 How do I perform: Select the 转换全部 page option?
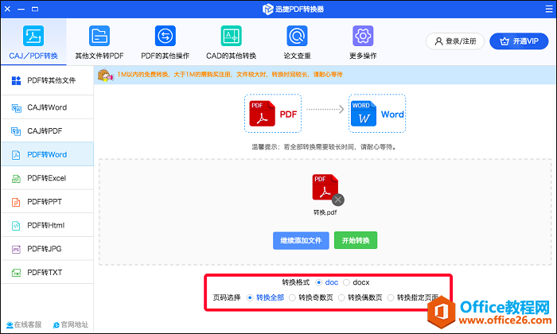[250, 297]
